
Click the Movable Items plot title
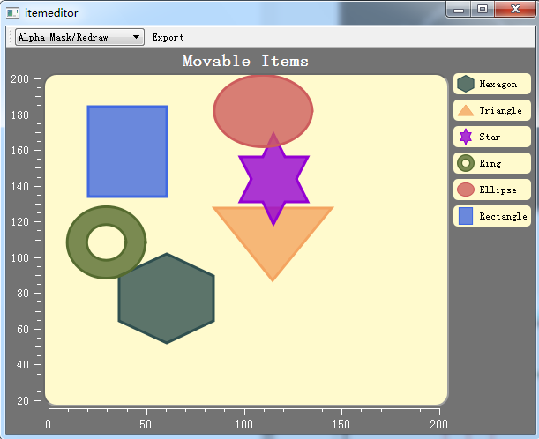pos(245,61)
